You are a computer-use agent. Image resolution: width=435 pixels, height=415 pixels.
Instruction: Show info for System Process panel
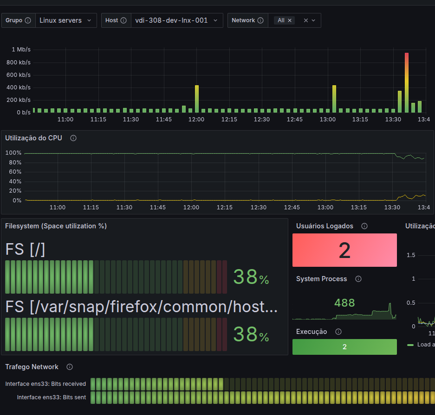358,279
